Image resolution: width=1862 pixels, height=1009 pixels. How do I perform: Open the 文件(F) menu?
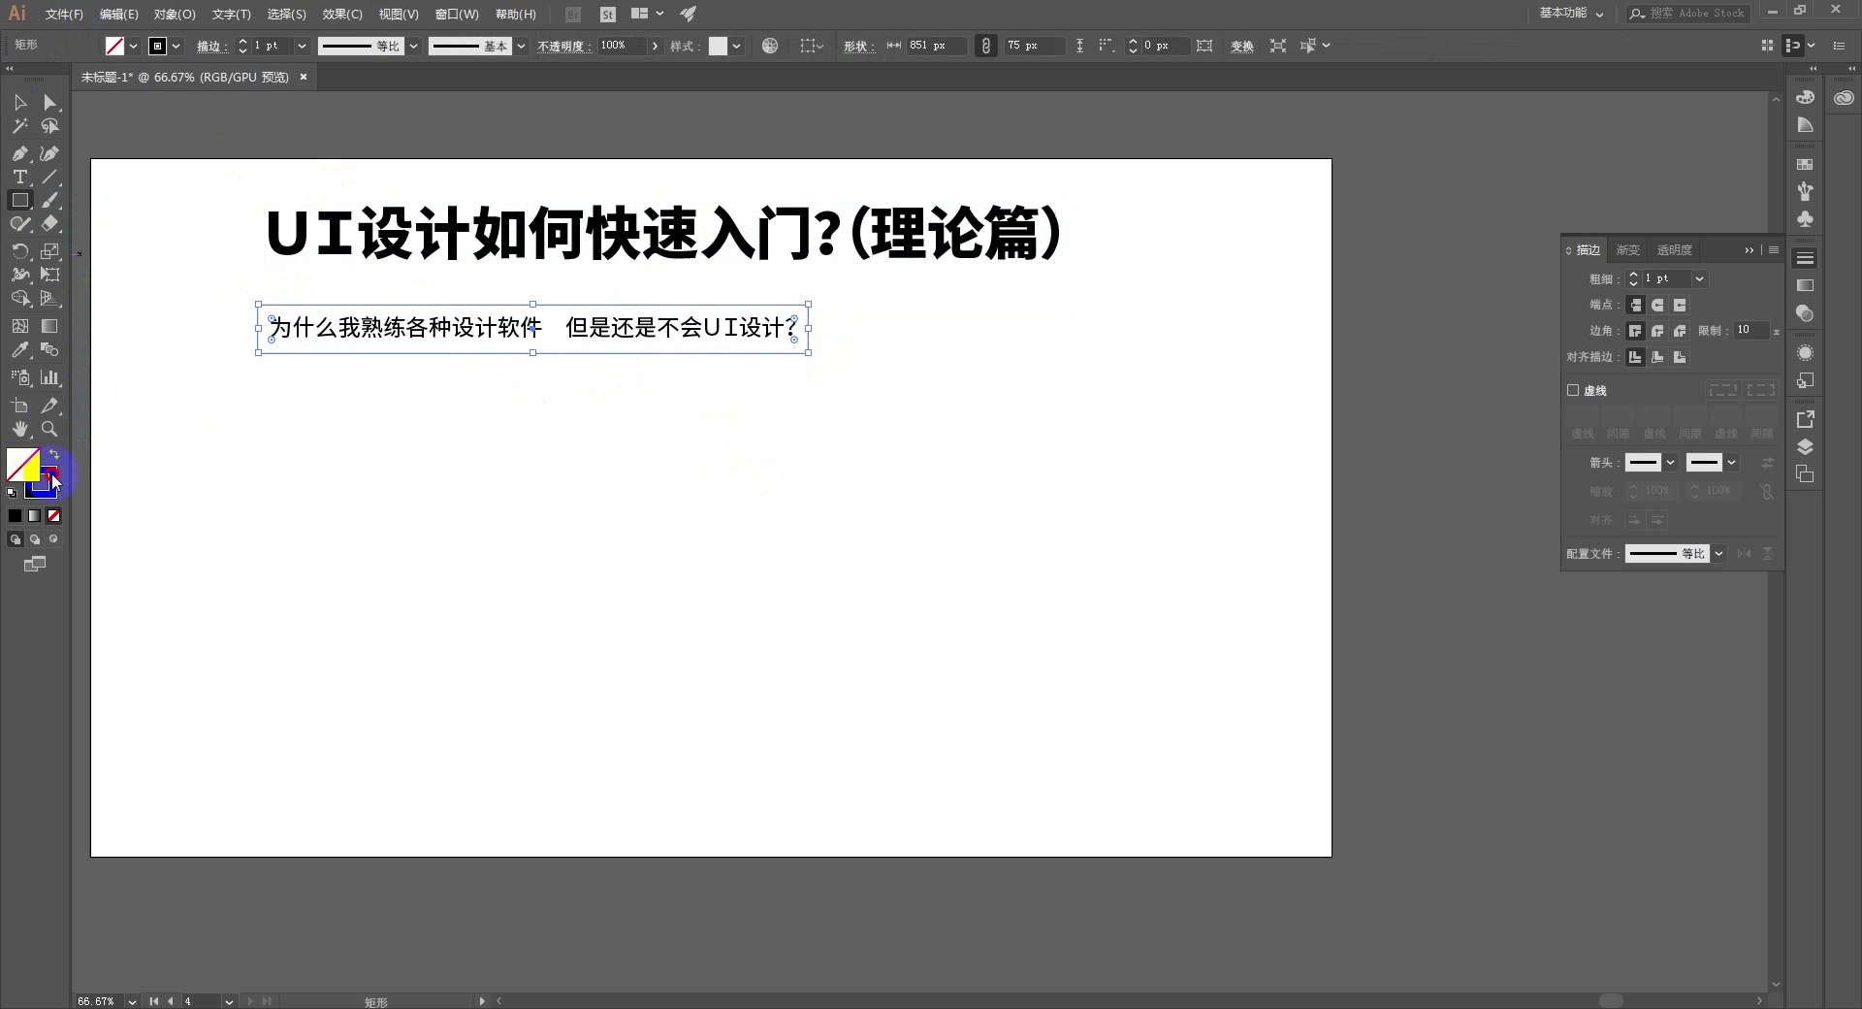[x=64, y=15]
